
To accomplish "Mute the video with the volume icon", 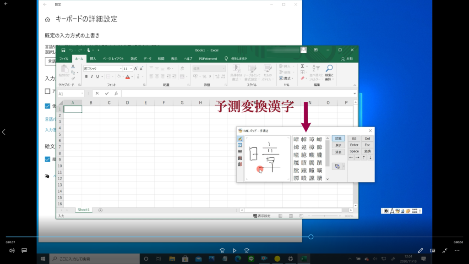I will pyautogui.click(x=12, y=251).
